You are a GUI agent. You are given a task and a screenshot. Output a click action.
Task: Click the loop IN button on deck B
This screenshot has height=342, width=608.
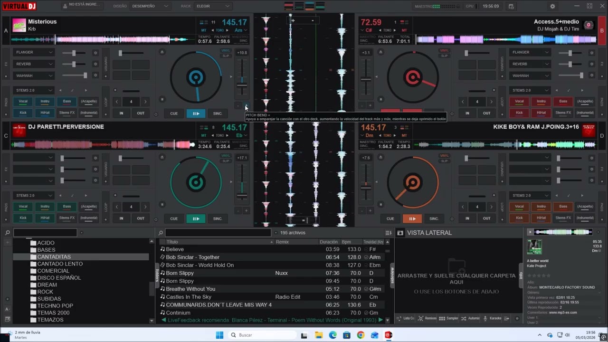pyautogui.click(x=467, y=113)
